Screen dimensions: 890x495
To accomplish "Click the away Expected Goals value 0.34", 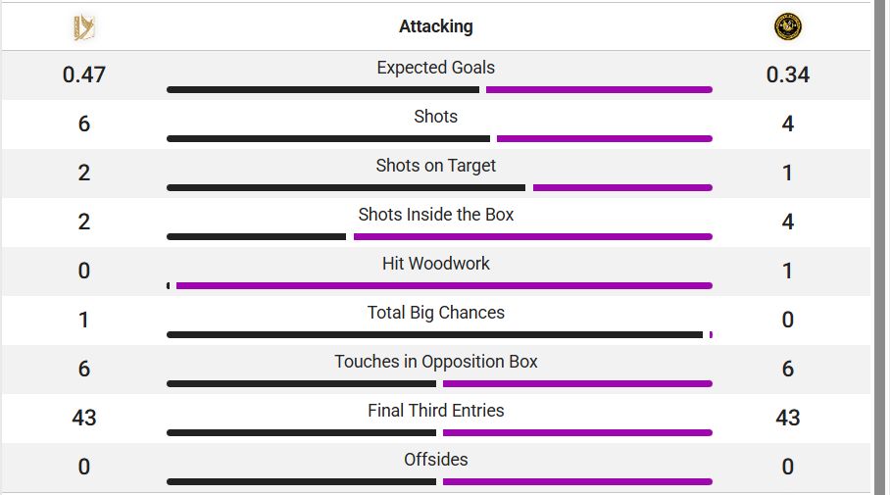I will coord(788,74).
